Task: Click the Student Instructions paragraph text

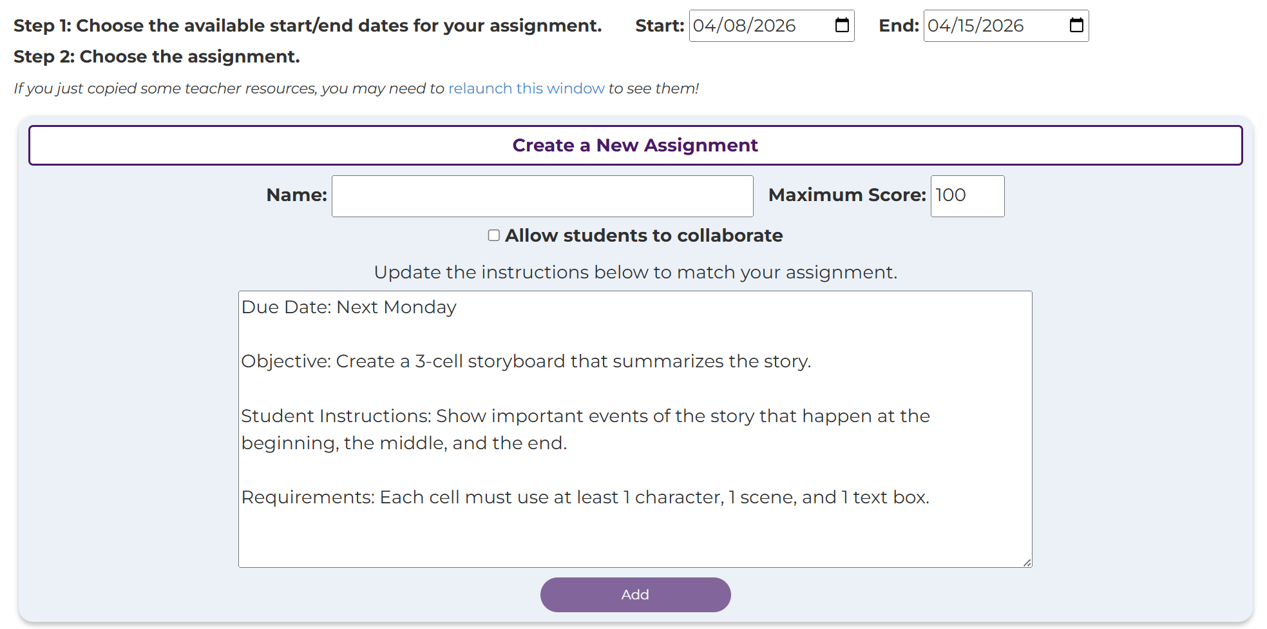Action: click(585, 429)
